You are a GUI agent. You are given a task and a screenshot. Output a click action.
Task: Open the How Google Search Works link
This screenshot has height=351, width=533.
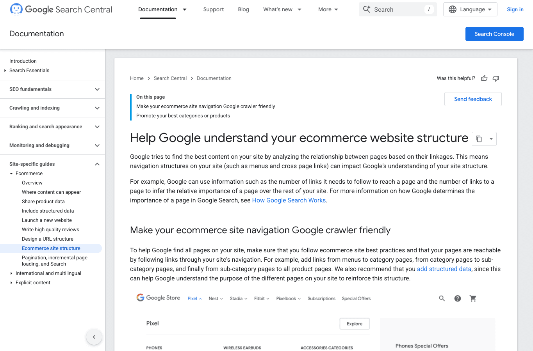[x=289, y=200]
